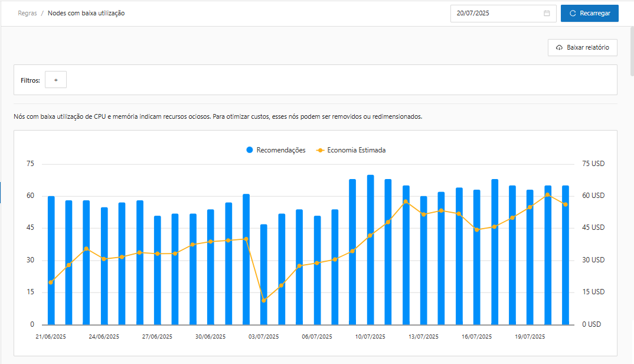Viewport: 634px width, 364px height.
Task: Click the reload icon in Recarregar button
Action: (x=572, y=13)
